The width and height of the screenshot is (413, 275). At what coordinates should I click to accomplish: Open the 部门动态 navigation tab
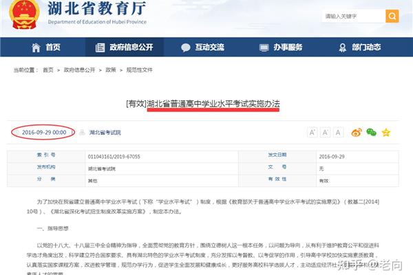point(366,47)
